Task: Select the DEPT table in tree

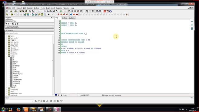Action: pos(15,64)
